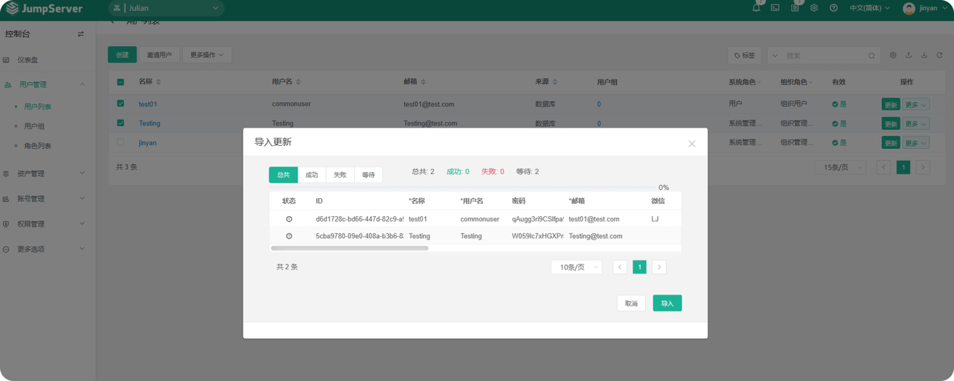
Task: Open system settings gear in header
Action: pyautogui.click(x=814, y=8)
